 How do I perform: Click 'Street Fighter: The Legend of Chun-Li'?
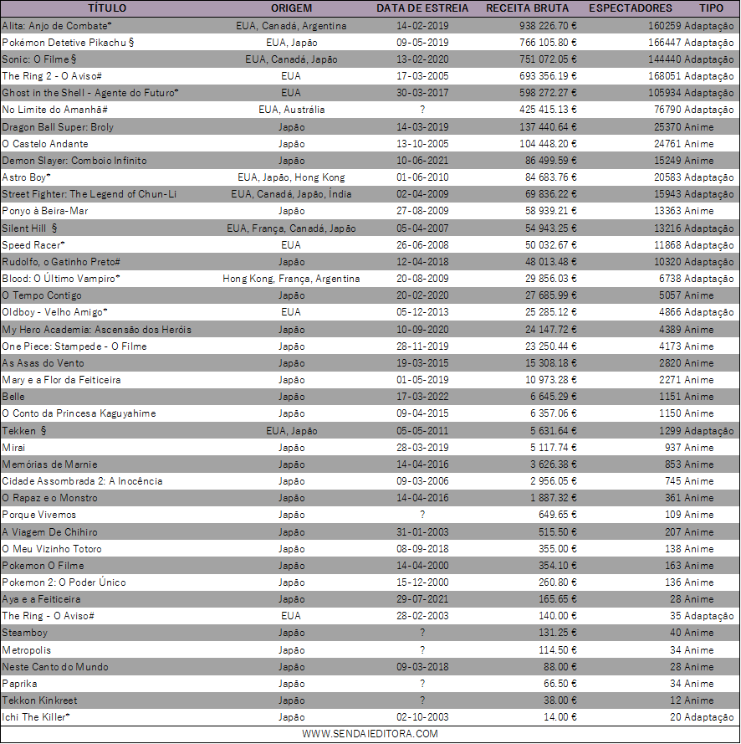(89, 194)
